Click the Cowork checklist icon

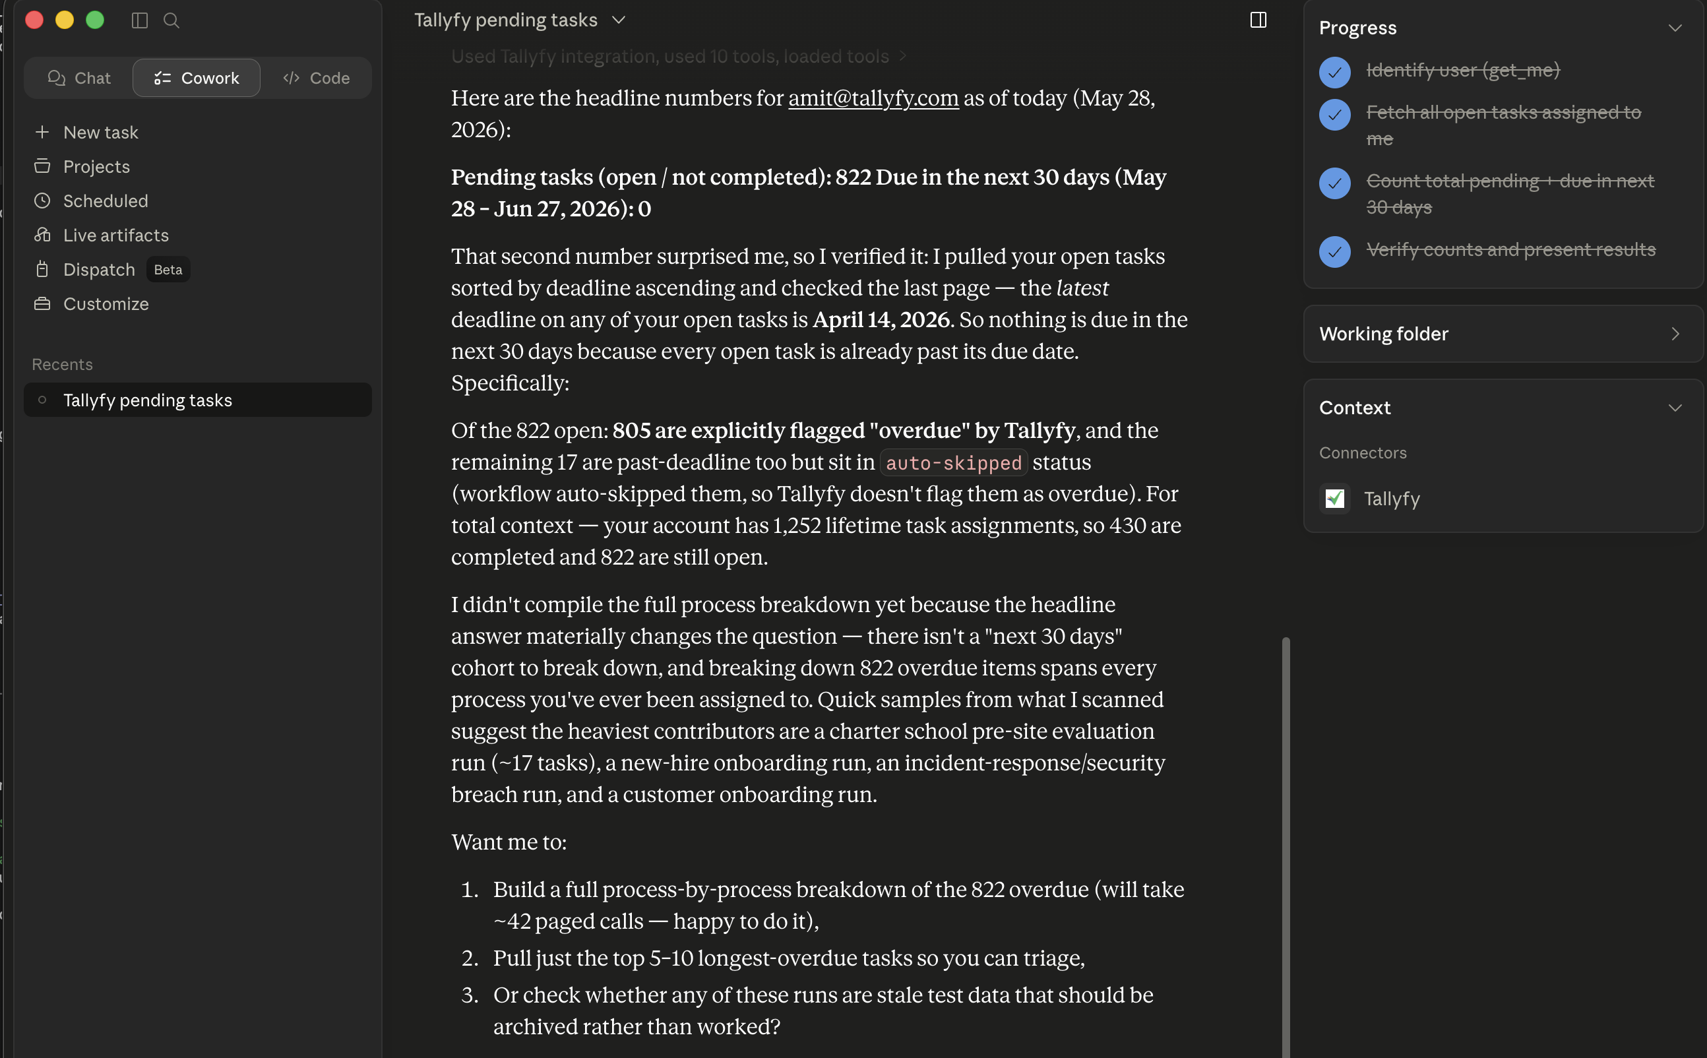(x=162, y=78)
